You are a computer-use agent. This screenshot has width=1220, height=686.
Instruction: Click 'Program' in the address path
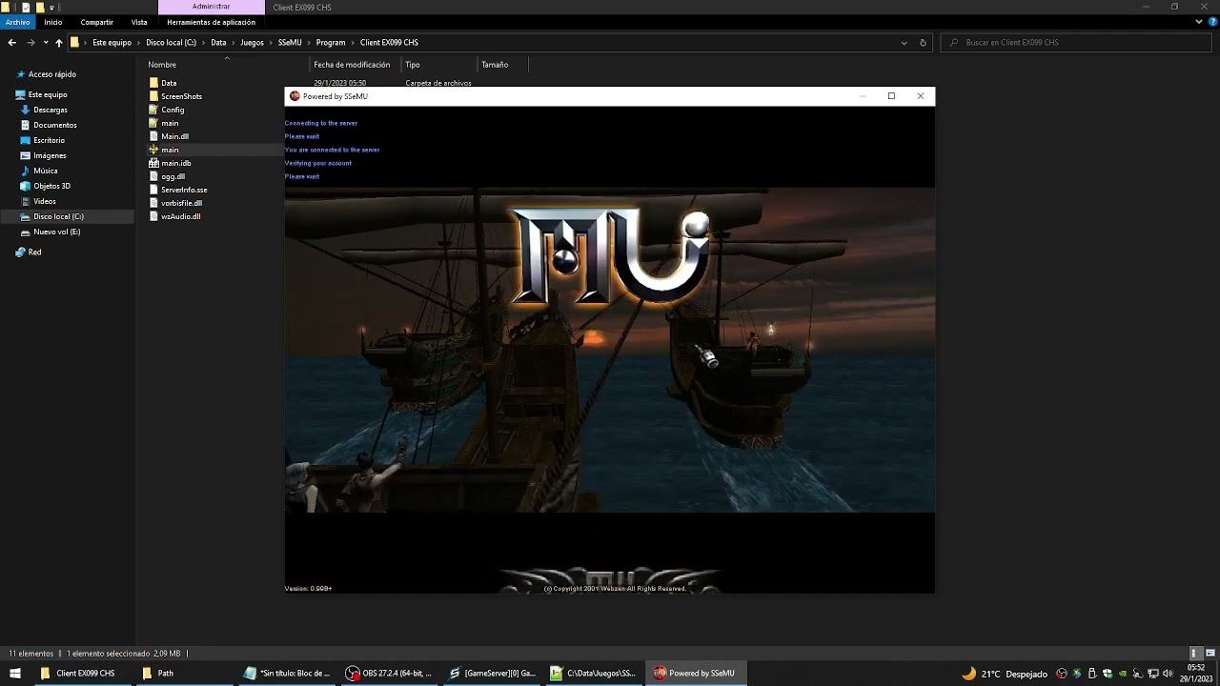click(x=331, y=43)
